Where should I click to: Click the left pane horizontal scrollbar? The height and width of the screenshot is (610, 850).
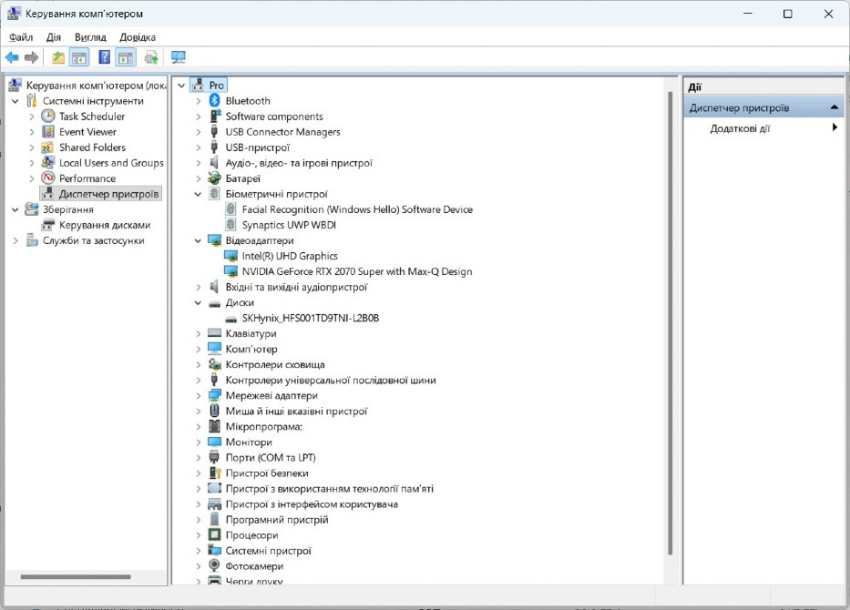(x=76, y=576)
